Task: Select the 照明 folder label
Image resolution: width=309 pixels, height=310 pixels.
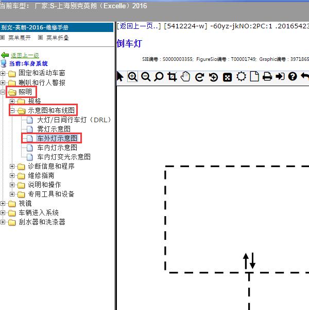Action: coord(25,92)
